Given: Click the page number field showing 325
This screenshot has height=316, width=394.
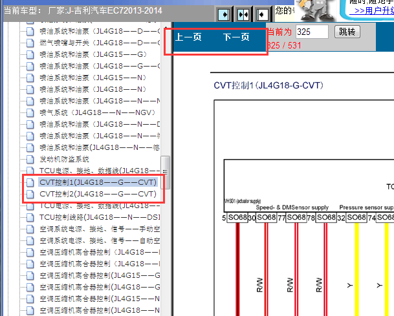Looking at the screenshot, I should [x=312, y=32].
